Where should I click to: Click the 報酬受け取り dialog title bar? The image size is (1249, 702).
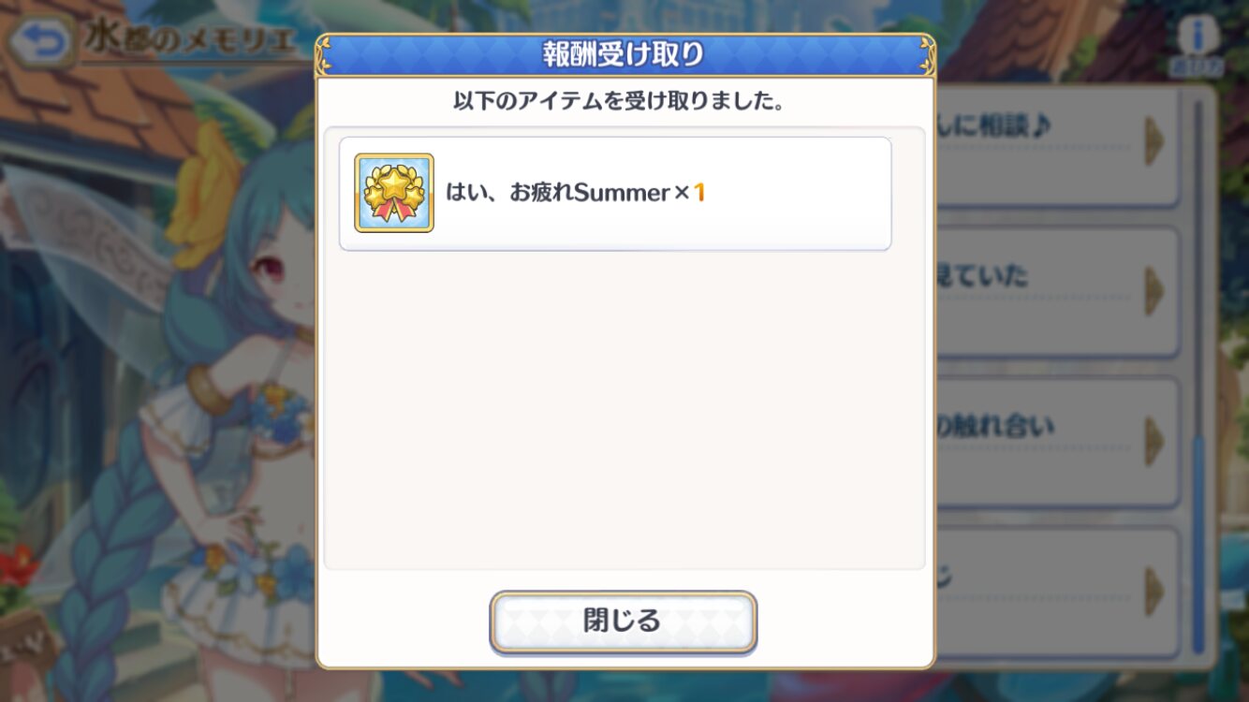click(625, 55)
